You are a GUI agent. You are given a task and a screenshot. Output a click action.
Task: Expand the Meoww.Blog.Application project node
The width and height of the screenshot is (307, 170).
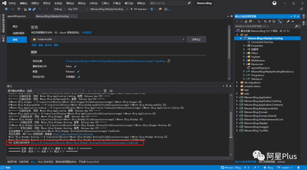237,97
